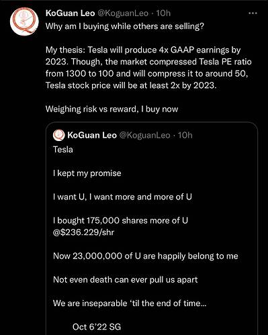This screenshot has height=335, width=268.
Task: Click 'Weighing risk vs reward, I buy now'
Action: (111, 109)
